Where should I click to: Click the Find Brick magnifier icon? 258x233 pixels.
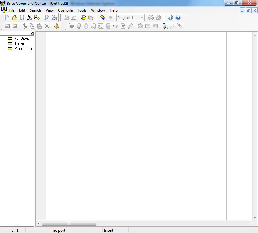coord(165,26)
